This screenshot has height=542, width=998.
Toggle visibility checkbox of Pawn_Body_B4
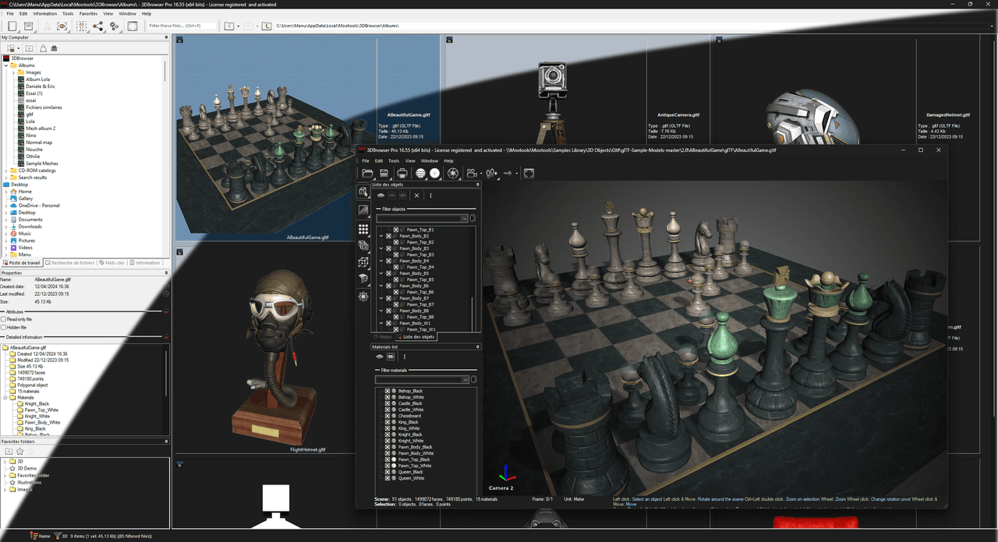click(x=388, y=261)
